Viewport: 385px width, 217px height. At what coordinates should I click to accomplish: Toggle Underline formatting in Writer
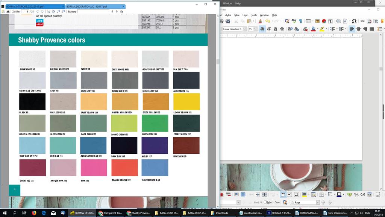pos(276,29)
